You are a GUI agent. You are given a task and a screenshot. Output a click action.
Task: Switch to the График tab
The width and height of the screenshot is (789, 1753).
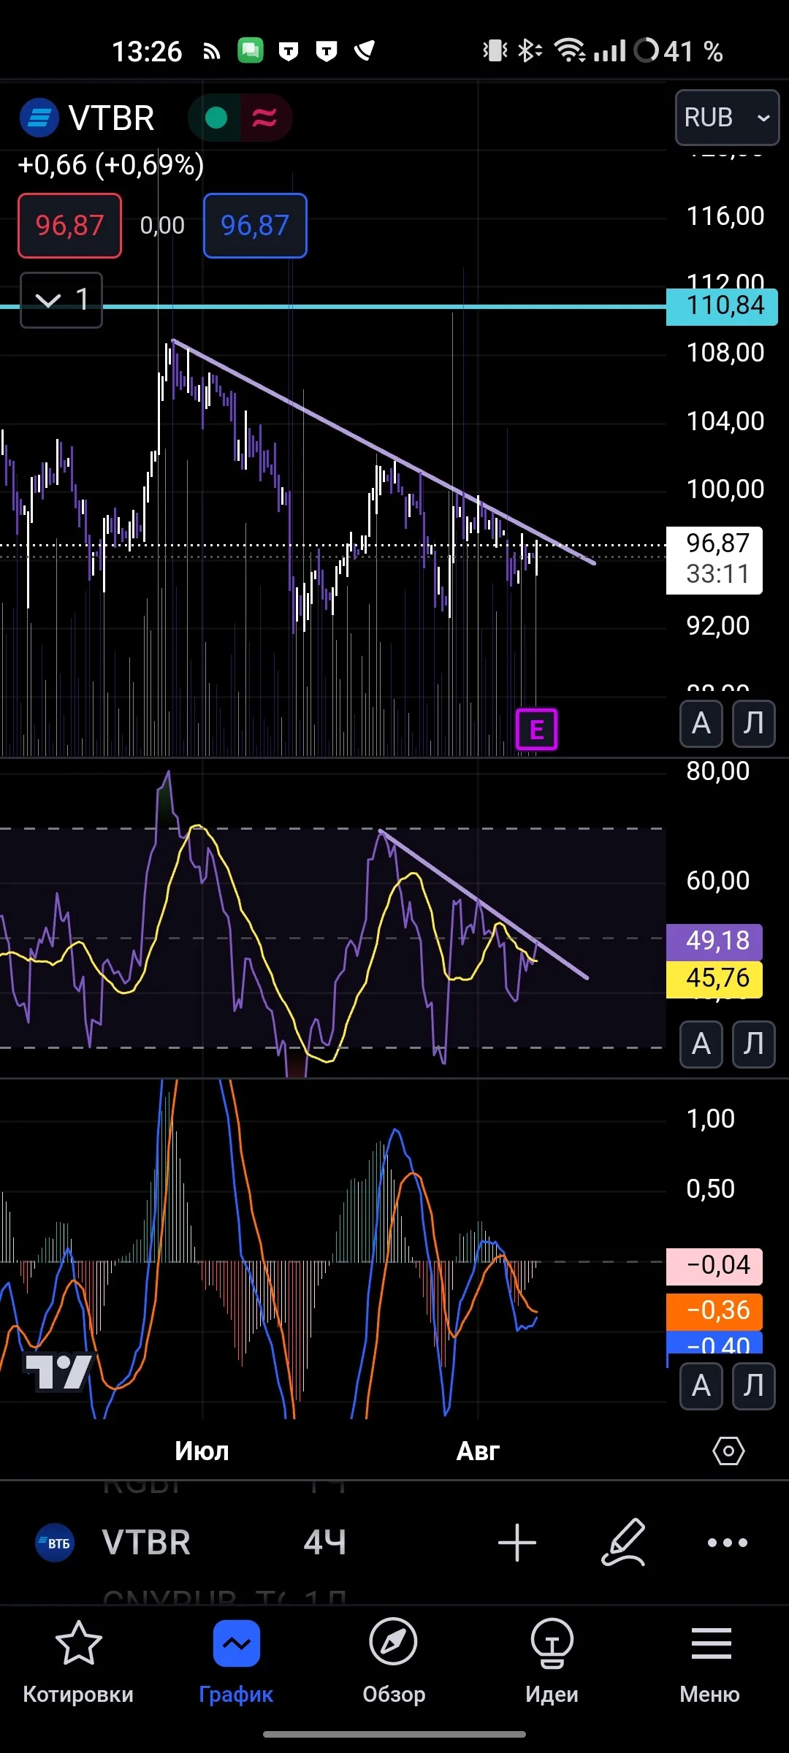pyautogui.click(x=236, y=1663)
